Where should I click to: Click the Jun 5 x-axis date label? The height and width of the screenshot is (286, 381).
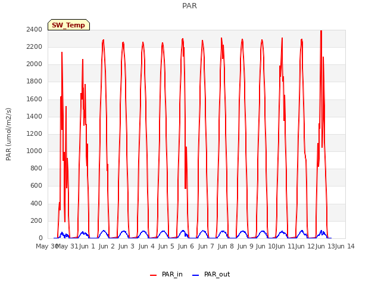click(166, 246)
